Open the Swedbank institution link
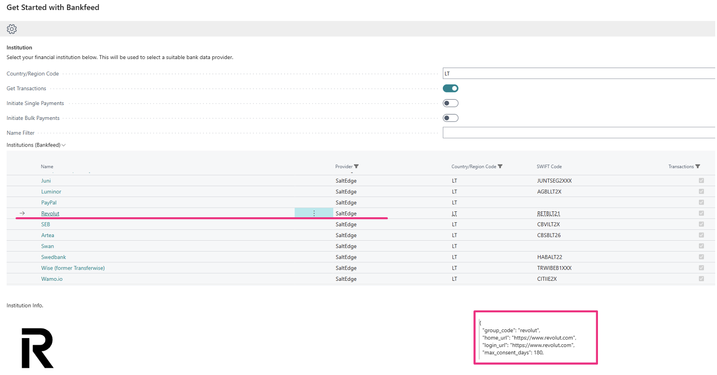Screen dimensions: 717x375 click(53, 257)
